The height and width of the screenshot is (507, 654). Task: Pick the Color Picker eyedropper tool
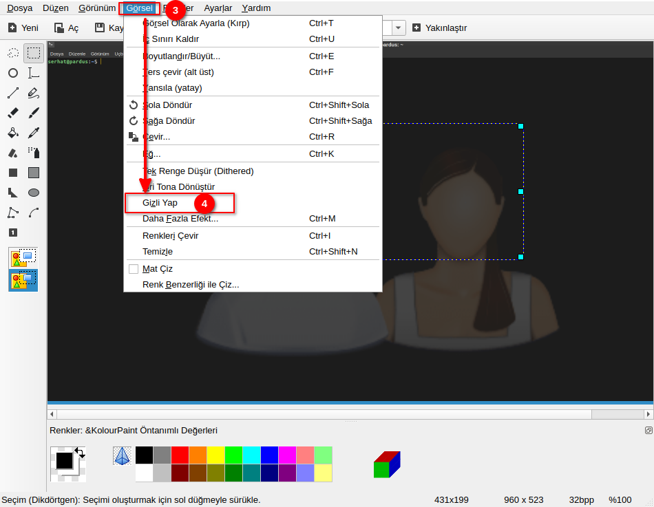pyautogui.click(x=33, y=133)
